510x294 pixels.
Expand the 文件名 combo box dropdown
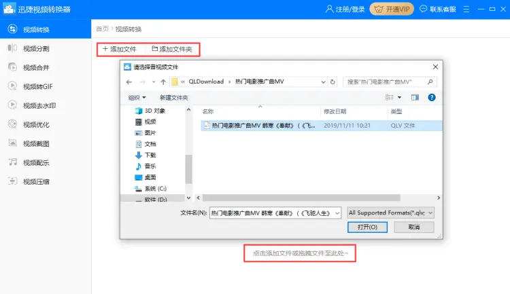tap(337, 213)
